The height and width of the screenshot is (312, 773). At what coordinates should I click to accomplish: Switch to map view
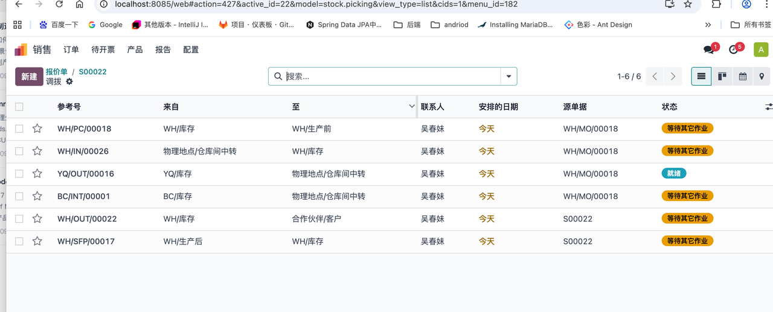point(762,77)
